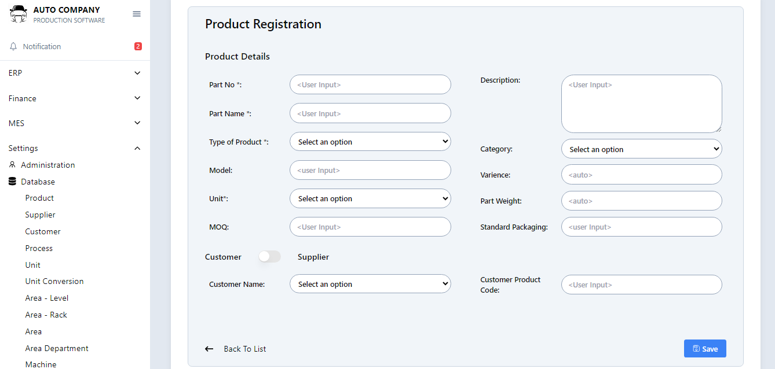The image size is (775, 369).
Task: Open the Customer database page
Action: pyautogui.click(x=43, y=231)
